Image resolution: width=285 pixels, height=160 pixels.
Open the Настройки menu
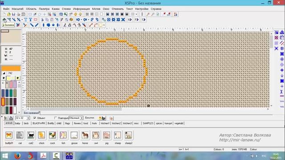(x=142, y=9)
